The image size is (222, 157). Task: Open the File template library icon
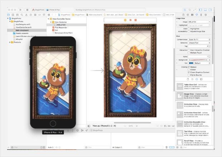(x=188, y=79)
